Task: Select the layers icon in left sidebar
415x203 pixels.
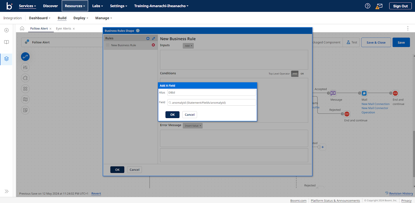Action: 6,59
